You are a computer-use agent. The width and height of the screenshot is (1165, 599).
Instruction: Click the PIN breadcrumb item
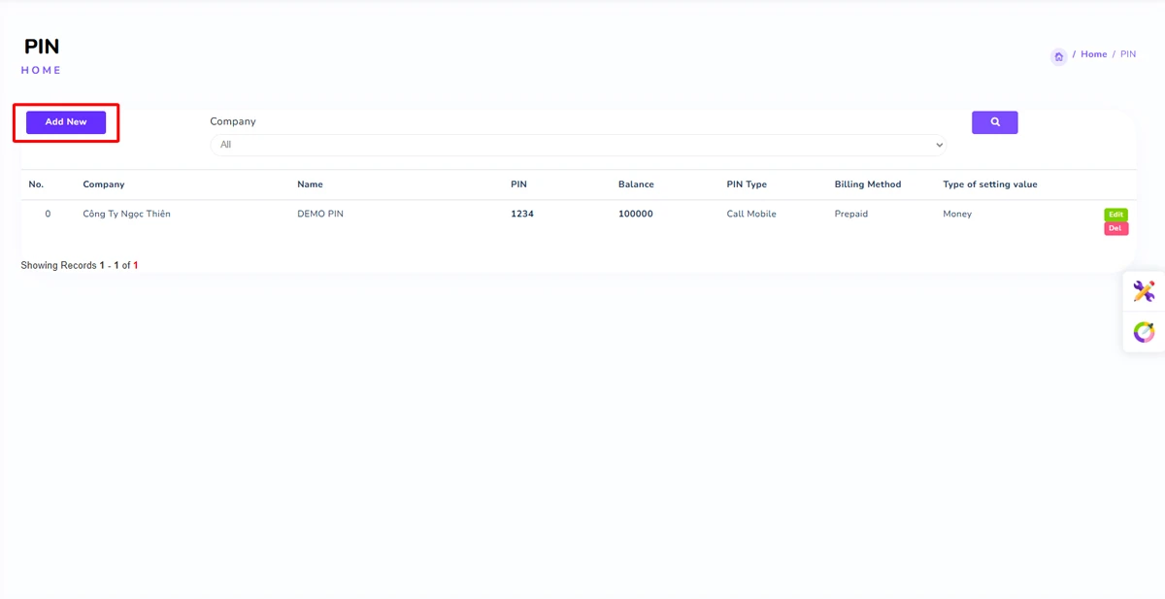(x=1127, y=54)
